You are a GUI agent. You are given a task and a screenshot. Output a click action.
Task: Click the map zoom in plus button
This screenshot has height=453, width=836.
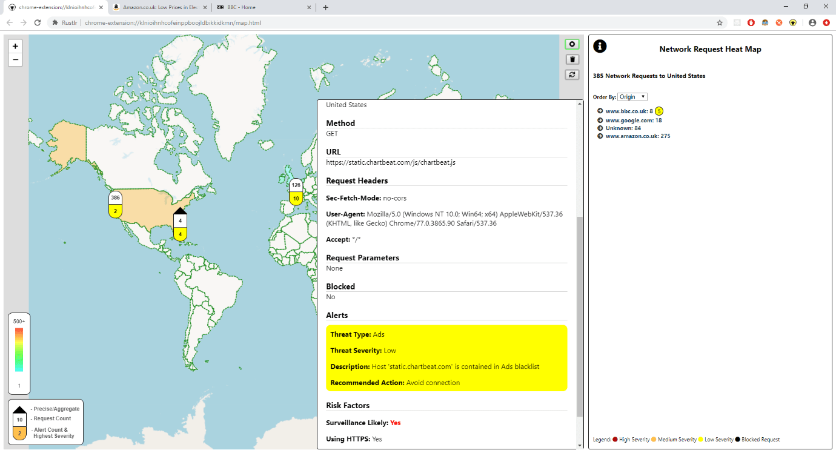pos(16,46)
